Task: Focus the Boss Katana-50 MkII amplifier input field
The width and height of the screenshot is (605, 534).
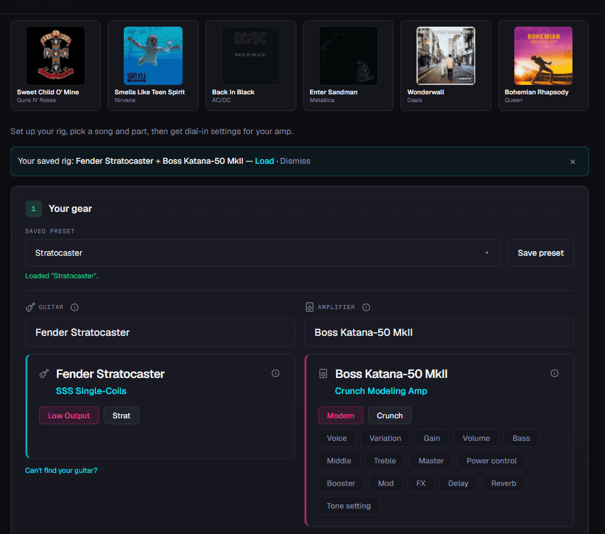Action: click(439, 332)
